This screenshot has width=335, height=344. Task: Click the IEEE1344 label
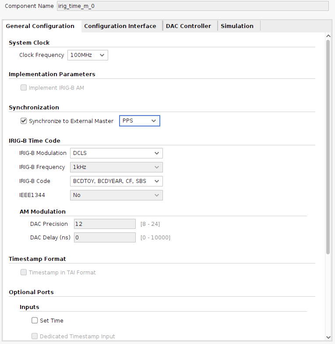click(32, 195)
